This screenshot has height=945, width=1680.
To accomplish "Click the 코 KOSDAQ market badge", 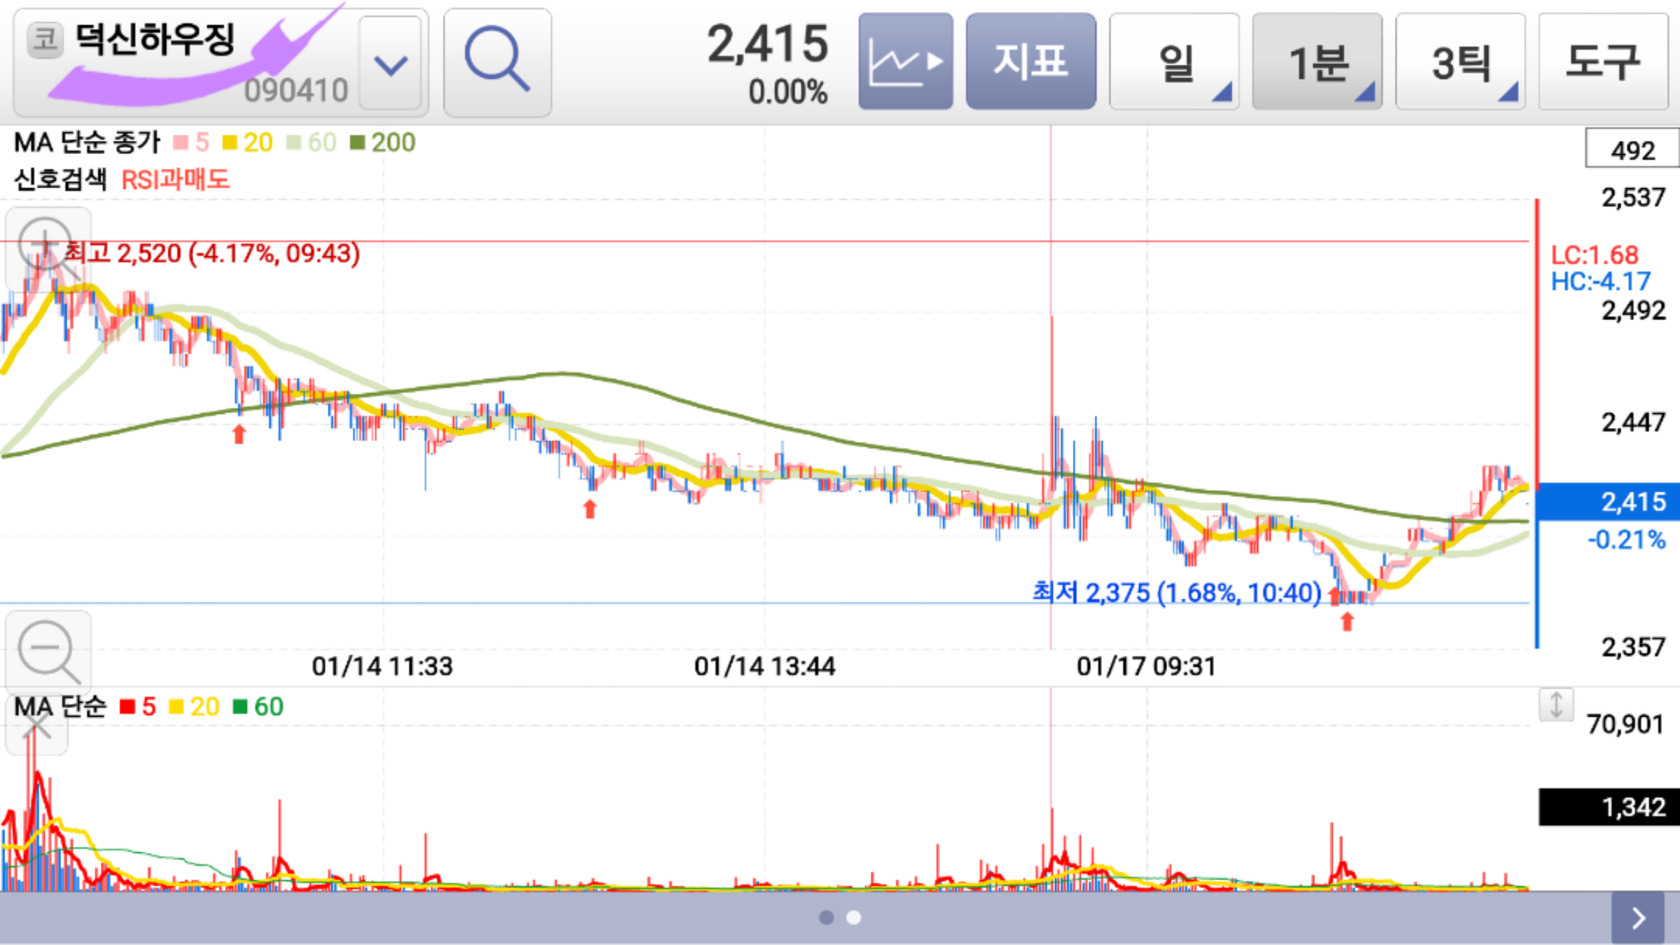I will (45, 39).
